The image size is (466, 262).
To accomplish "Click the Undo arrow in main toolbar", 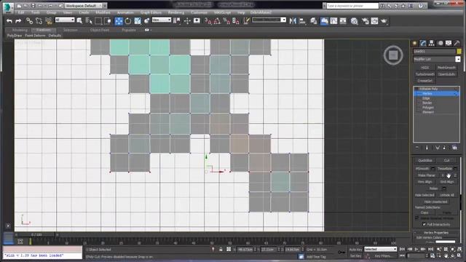I will pyautogui.click(x=9, y=21).
